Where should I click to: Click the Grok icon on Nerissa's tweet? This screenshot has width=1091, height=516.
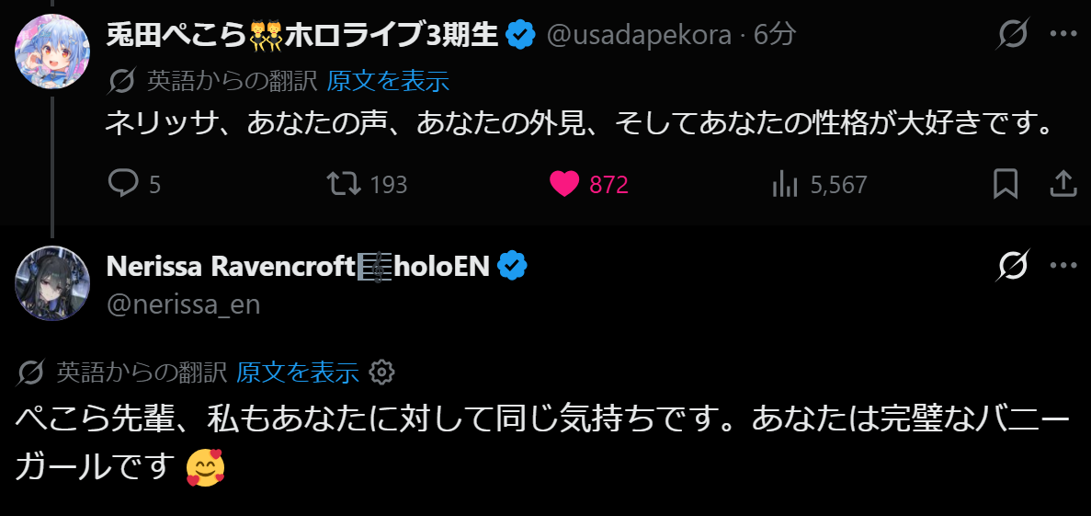pos(1013,267)
